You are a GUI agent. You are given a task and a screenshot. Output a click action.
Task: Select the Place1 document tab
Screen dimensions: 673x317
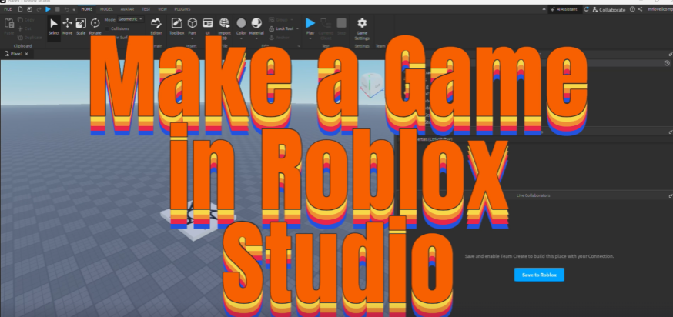[16, 54]
